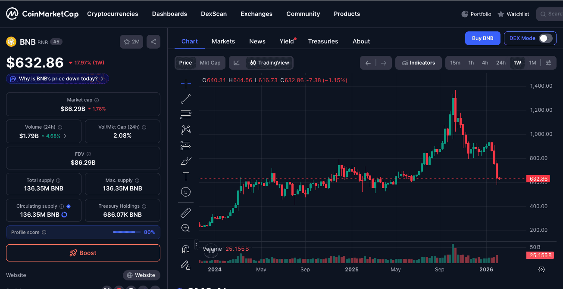Viewport: 563px width, 289px height.
Task: Pick the Text annotation tool
Action: pyautogui.click(x=186, y=176)
